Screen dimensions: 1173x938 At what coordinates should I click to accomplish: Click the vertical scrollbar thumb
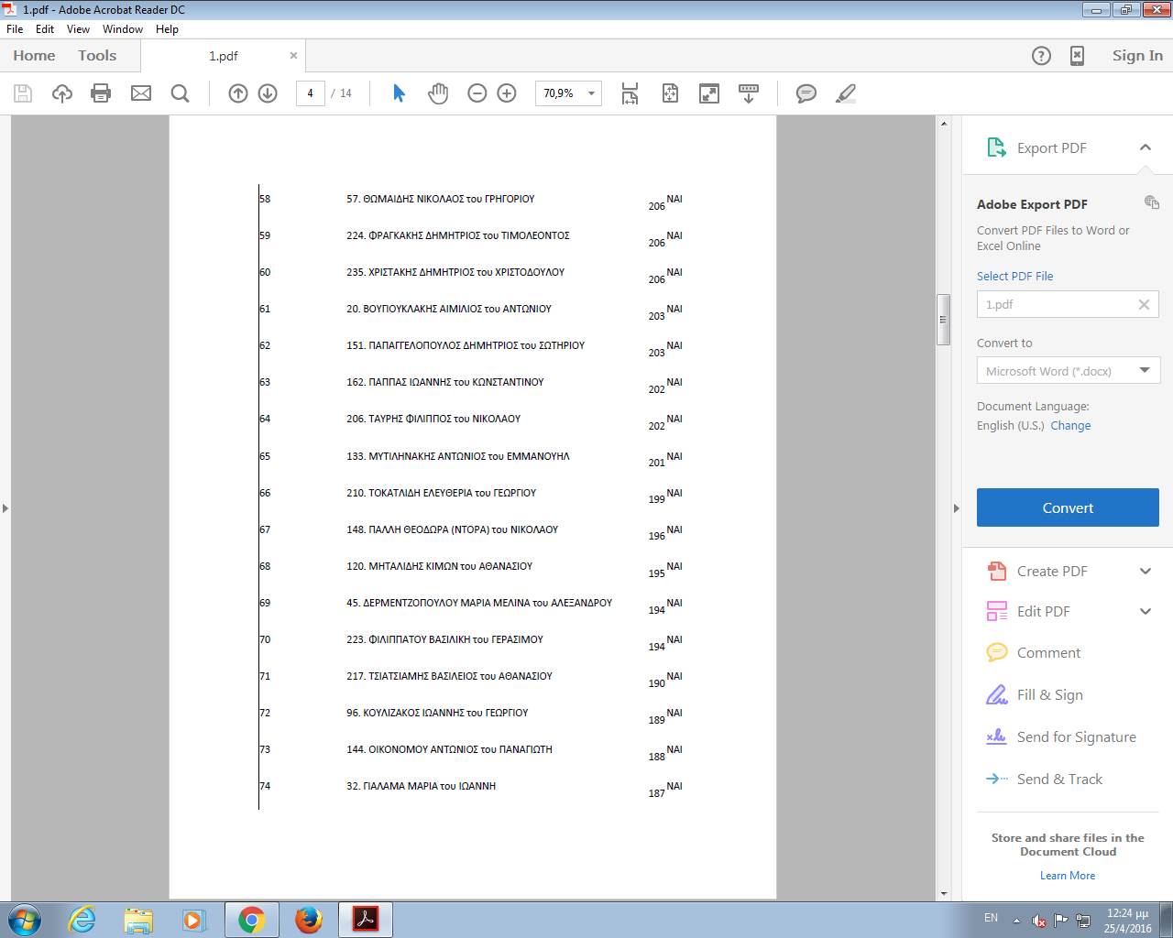coord(943,320)
